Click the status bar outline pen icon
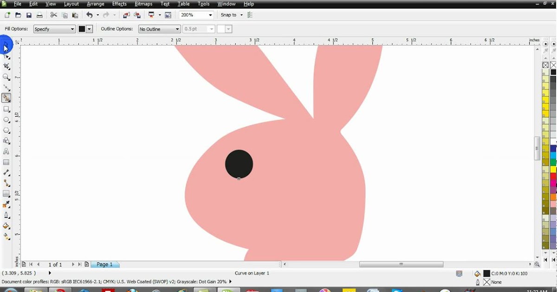 478,282
